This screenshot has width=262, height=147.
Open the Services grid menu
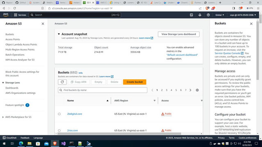click(x=20, y=15)
